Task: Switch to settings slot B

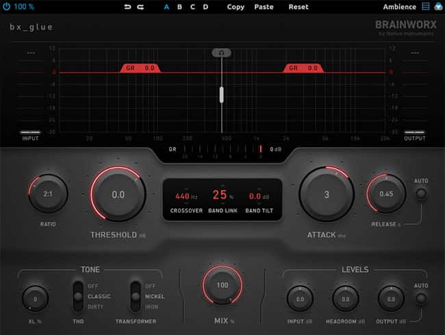Action: [179, 7]
